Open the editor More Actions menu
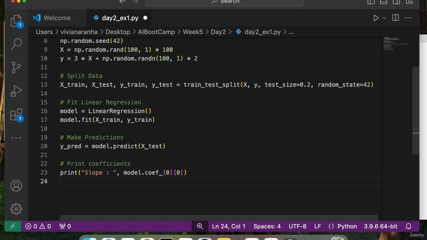This screenshot has width=427, height=240. pos(408,18)
